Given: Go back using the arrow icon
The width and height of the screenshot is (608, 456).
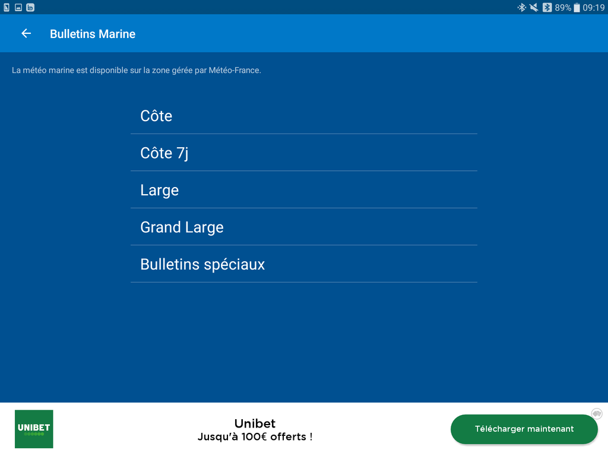Looking at the screenshot, I should point(26,34).
